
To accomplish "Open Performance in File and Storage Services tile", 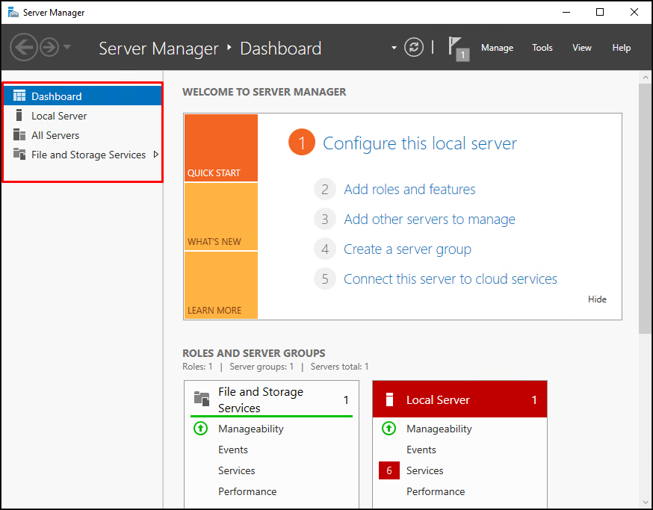I will point(247,491).
